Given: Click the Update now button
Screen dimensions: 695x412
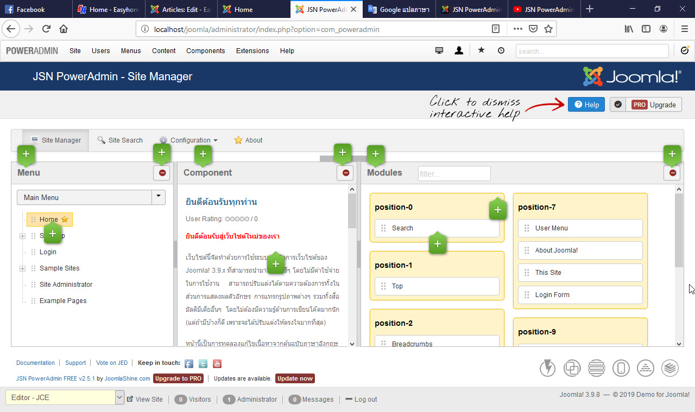Looking at the screenshot, I should 295,378.
